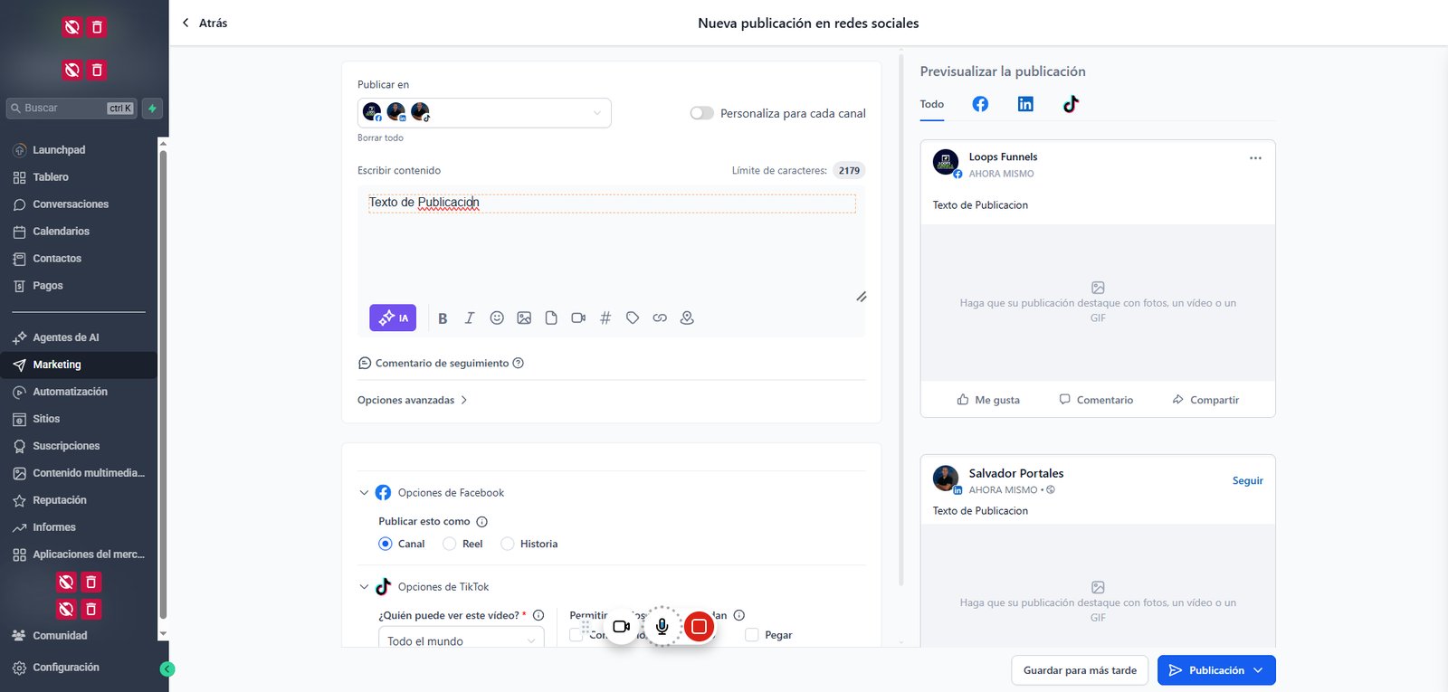Screen dimensions: 1448x692
Task: Open the Todo el mundo visibility dropdown
Action: [x=462, y=640]
